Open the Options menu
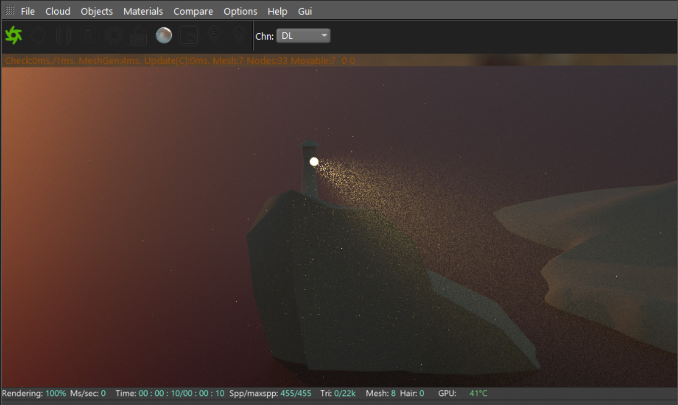Viewport: 678px width, 405px height. pos(240,11)
